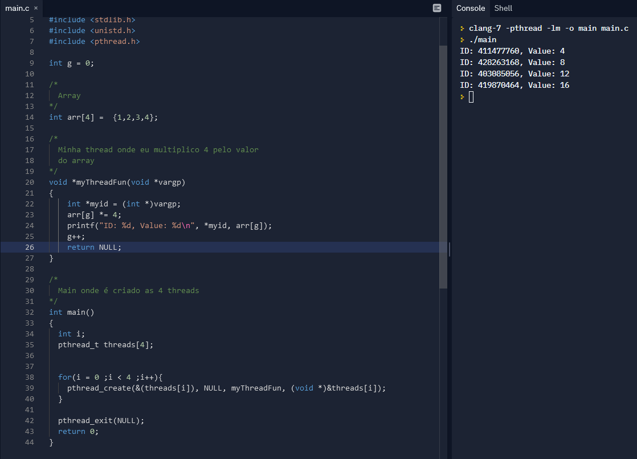Viewport: 637px width, 459px height.
Task: Click line number 26 in the gutter
Action: pyautogui.click(x=30, y=247)
